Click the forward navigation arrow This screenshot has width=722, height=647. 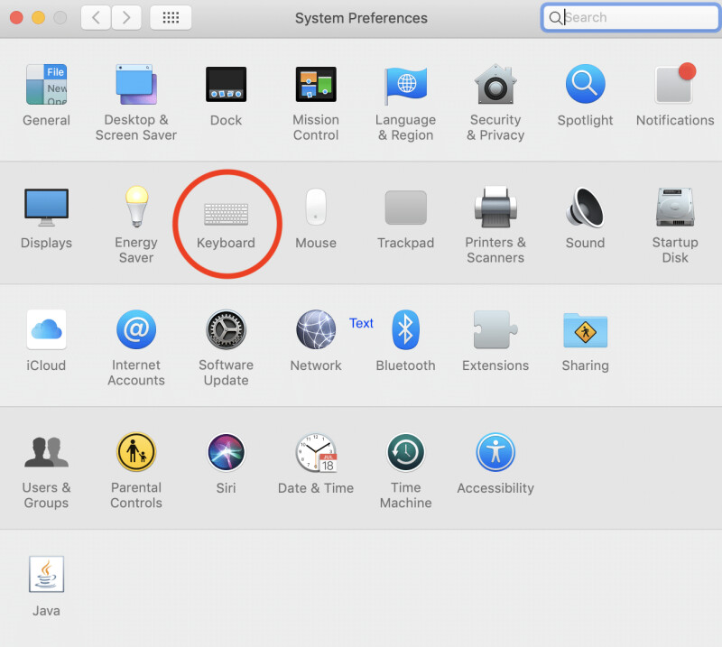click(126, 17)
